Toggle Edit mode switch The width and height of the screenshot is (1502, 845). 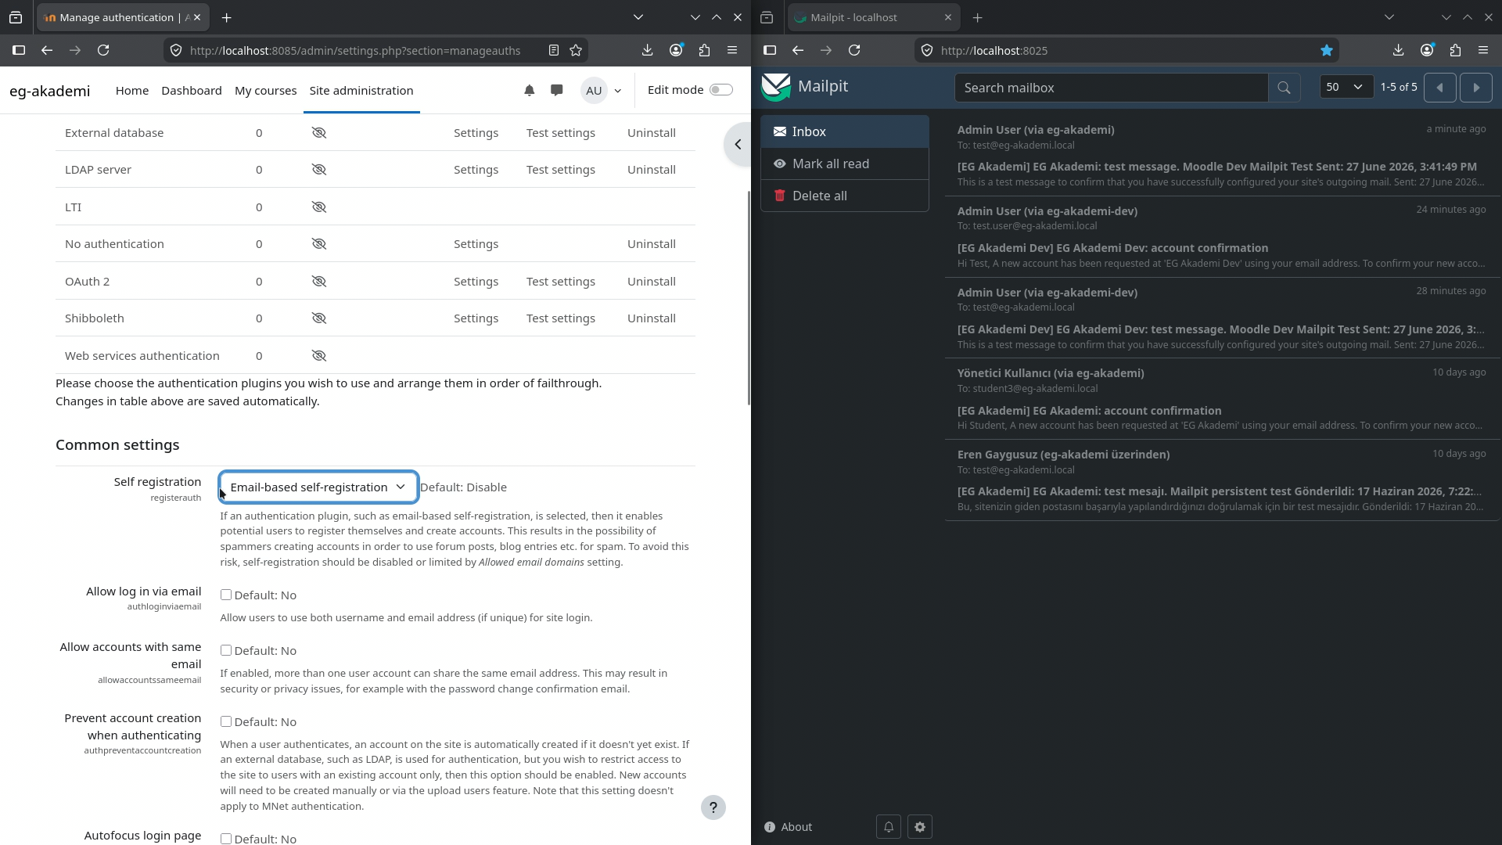720,90
